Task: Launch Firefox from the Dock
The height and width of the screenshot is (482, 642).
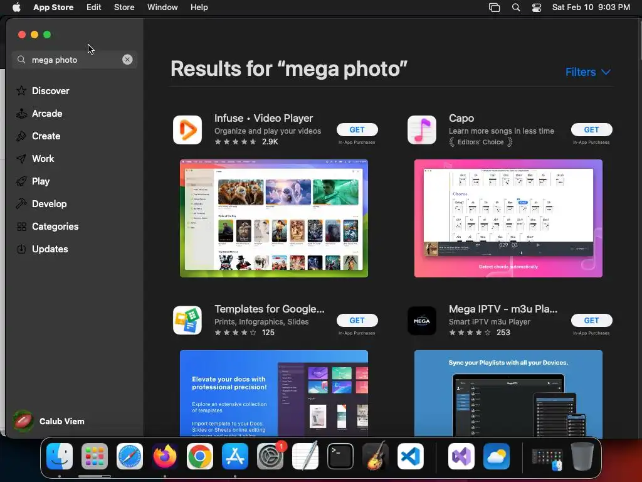Action: [x=165, y=456]
